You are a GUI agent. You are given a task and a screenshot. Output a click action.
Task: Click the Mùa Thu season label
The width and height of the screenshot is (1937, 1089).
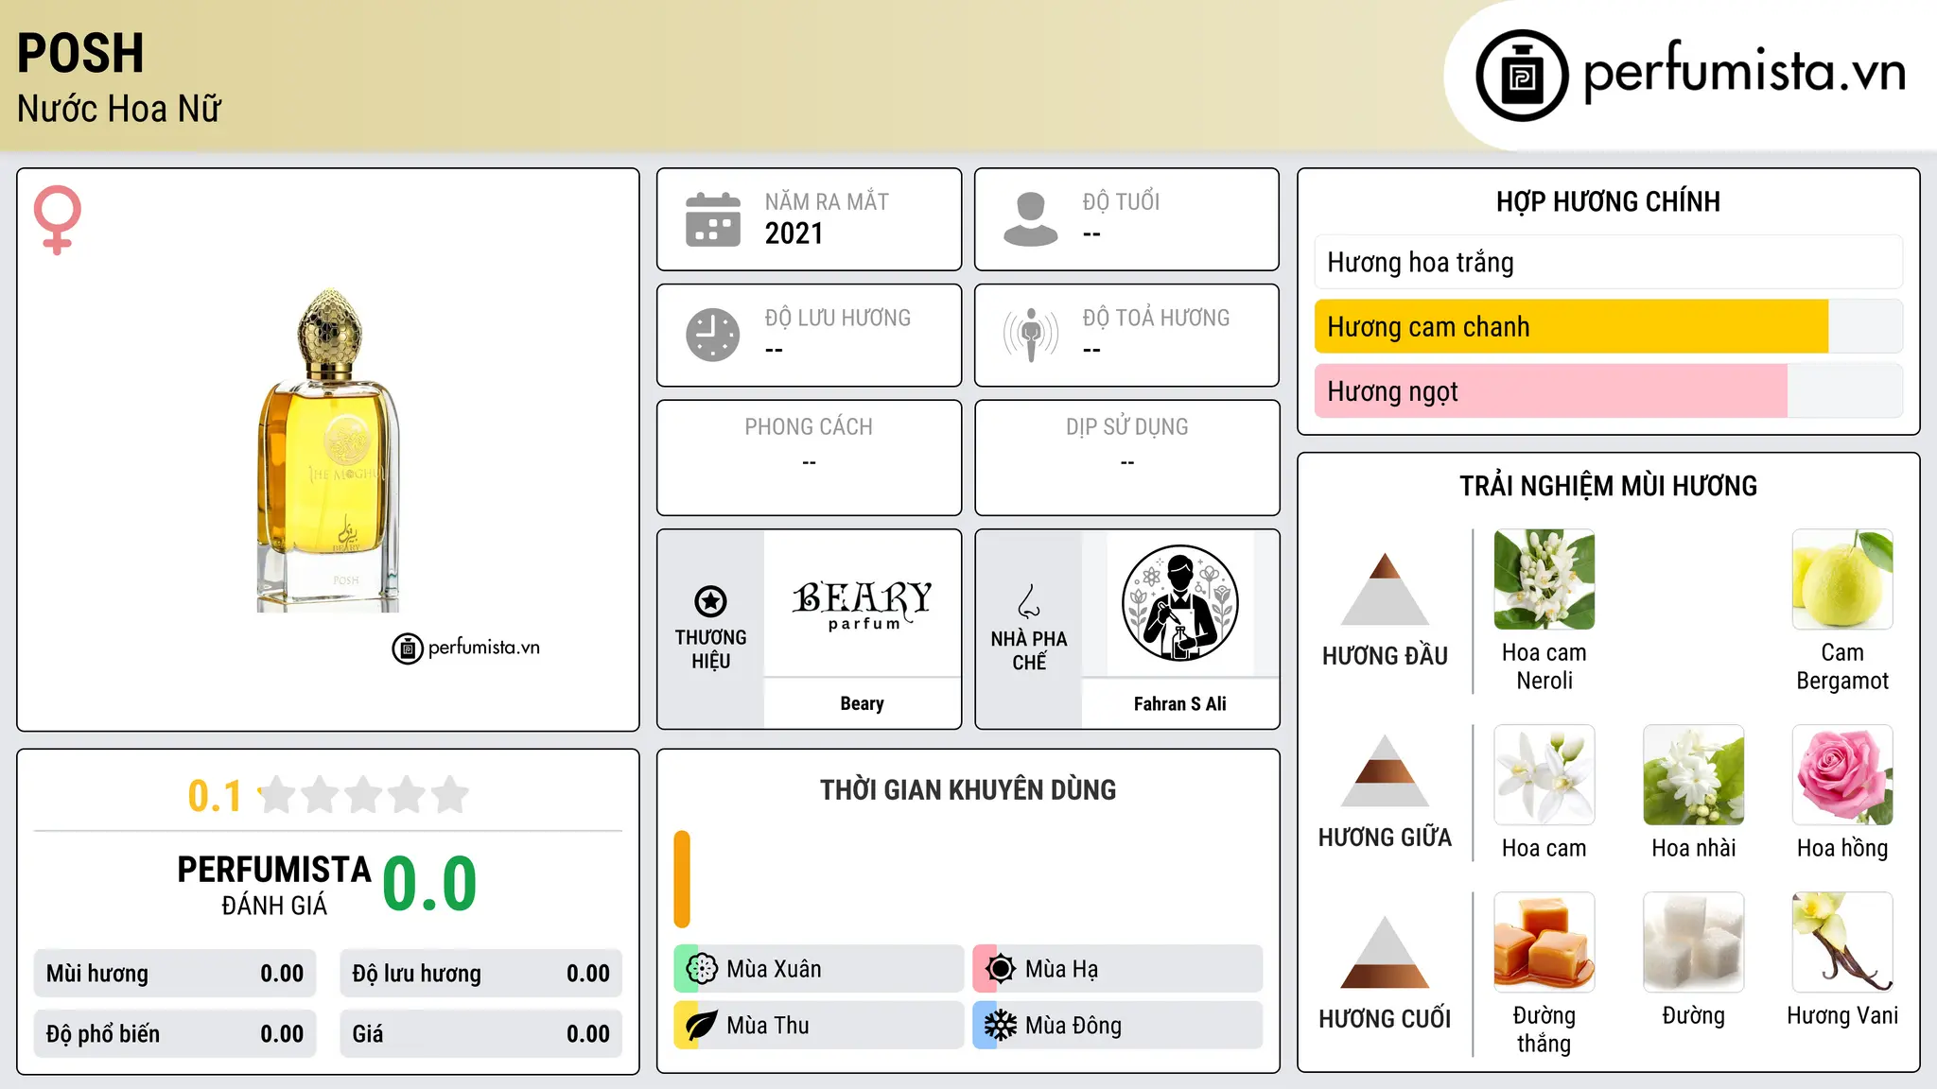(768, 1026)
